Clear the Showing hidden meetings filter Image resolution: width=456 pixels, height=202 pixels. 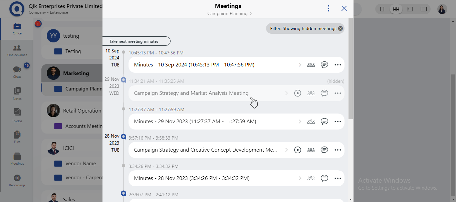coord(340,28)
